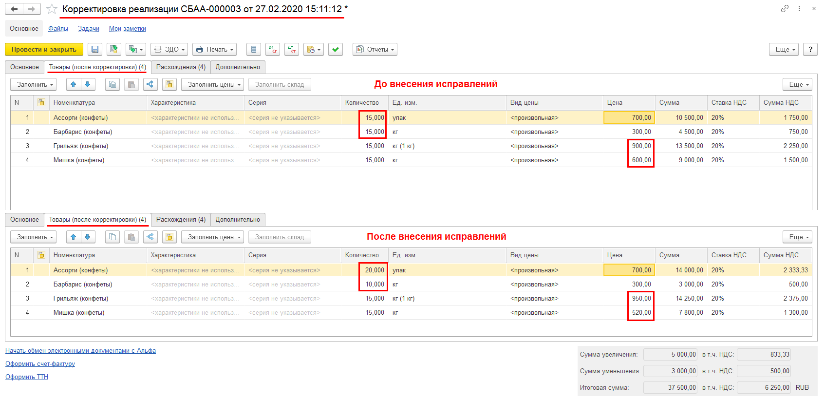Open the Задачи navigation link
Viewport: 825px width, 400px height.
[x=89, y=28]
